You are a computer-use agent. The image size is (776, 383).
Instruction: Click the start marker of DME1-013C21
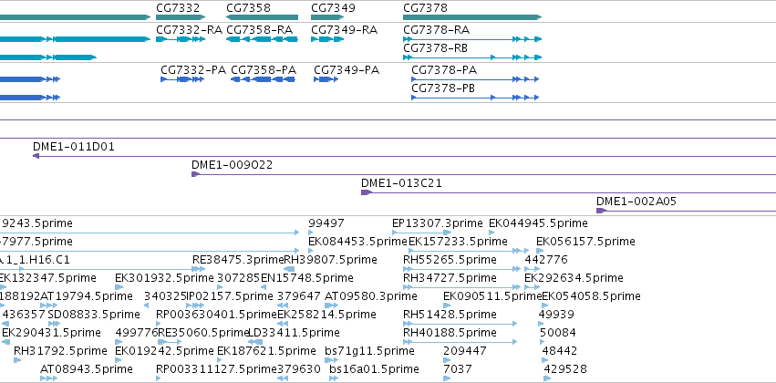tap(366, 192)
